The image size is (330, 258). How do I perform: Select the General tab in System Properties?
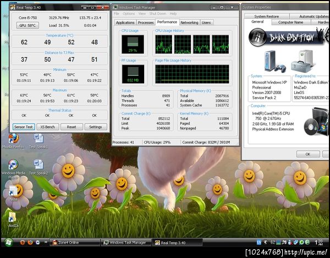(x=257, y=21)
